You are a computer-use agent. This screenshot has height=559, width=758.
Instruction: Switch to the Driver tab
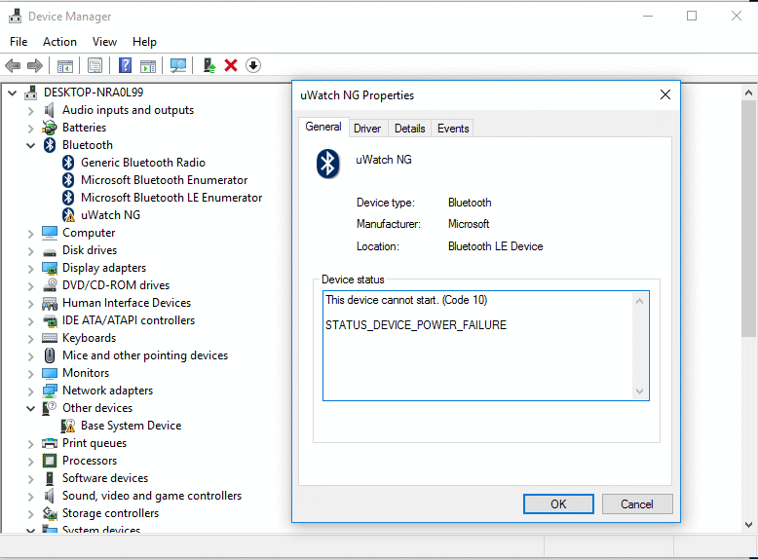pos(367,129)
